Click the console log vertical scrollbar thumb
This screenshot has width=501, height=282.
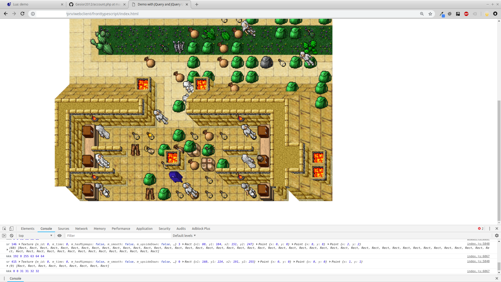pyautogui.click(x=499, y=267)
